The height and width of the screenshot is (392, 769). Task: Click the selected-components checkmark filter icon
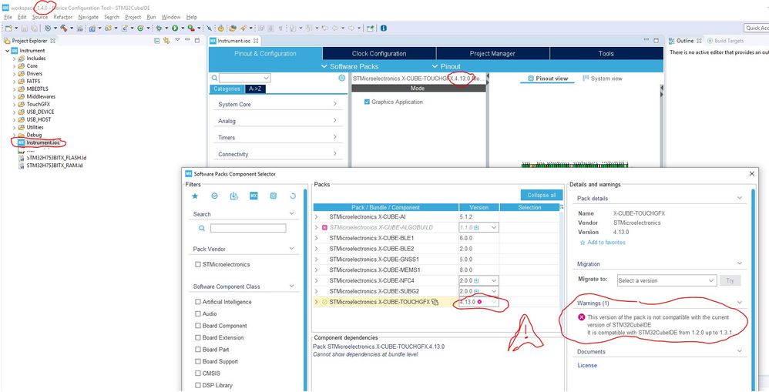214,196
